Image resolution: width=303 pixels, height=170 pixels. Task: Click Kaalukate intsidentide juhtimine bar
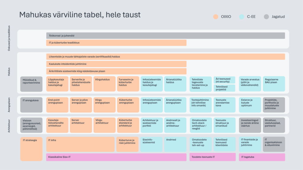(x=116, y=64)
